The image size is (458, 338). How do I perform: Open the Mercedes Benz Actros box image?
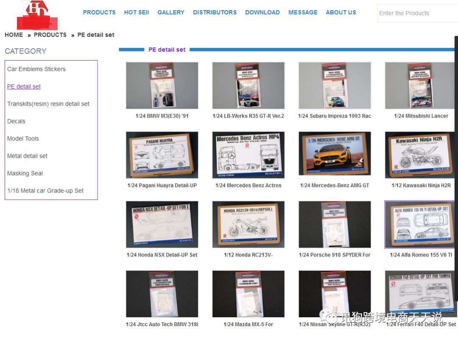248,155
